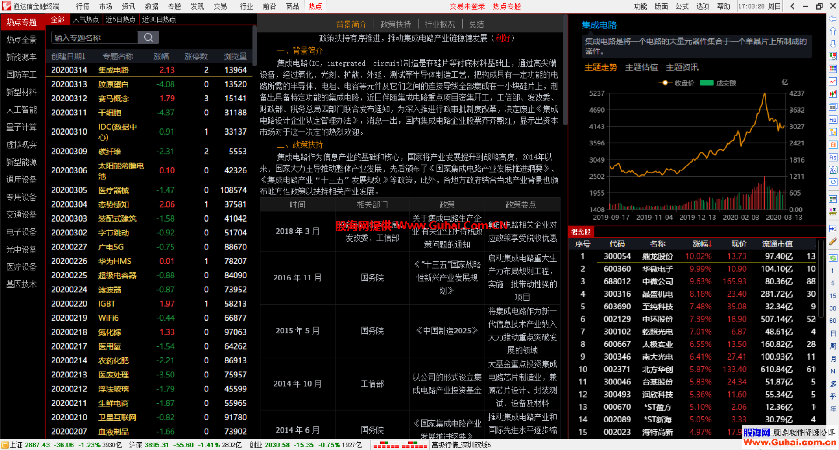Open the 市场 menu

click(x=105, y=6)
